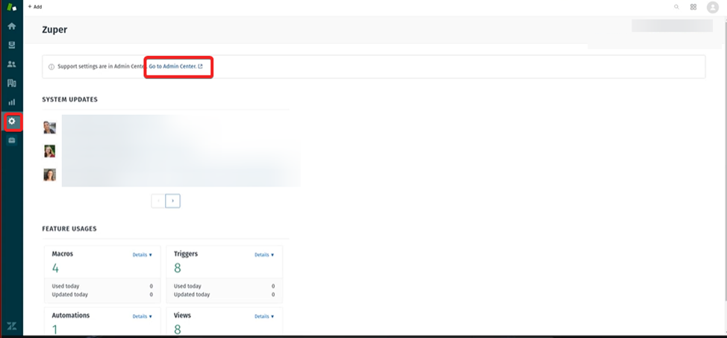
Task: Open the Views tickets icon in sidebar
Action: coord(12,46)
